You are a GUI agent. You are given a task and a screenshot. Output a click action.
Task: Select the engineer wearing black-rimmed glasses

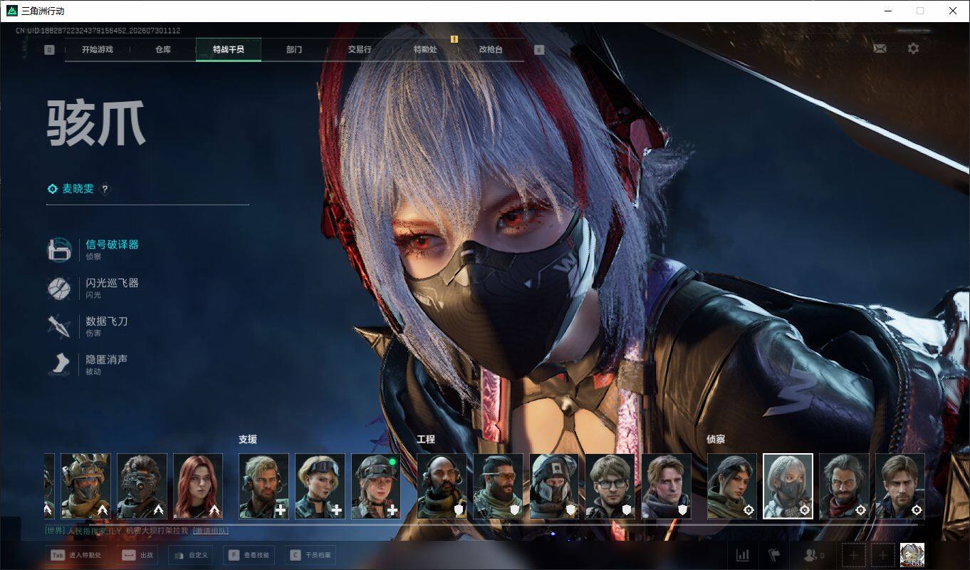point(610,486)
